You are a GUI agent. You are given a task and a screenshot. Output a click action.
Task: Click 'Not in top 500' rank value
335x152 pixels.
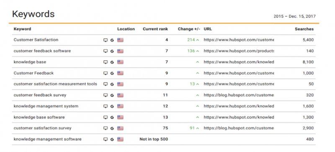click(154, 139)
